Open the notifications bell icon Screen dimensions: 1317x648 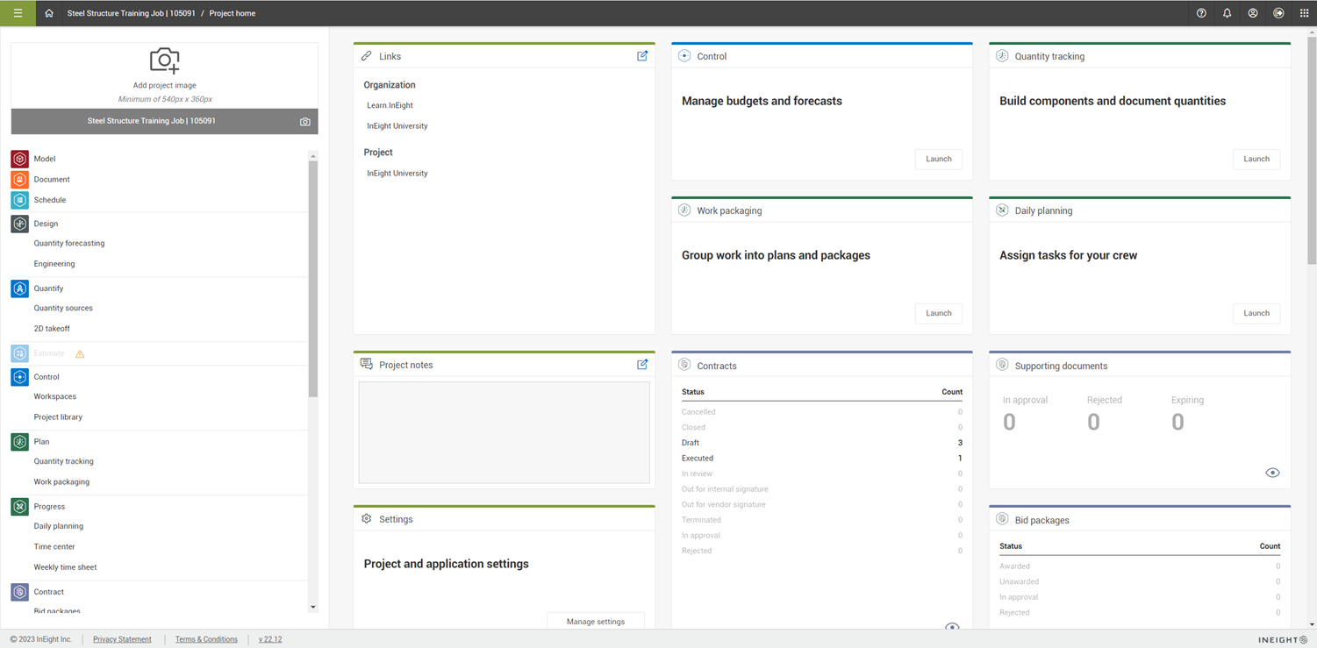1227,13
